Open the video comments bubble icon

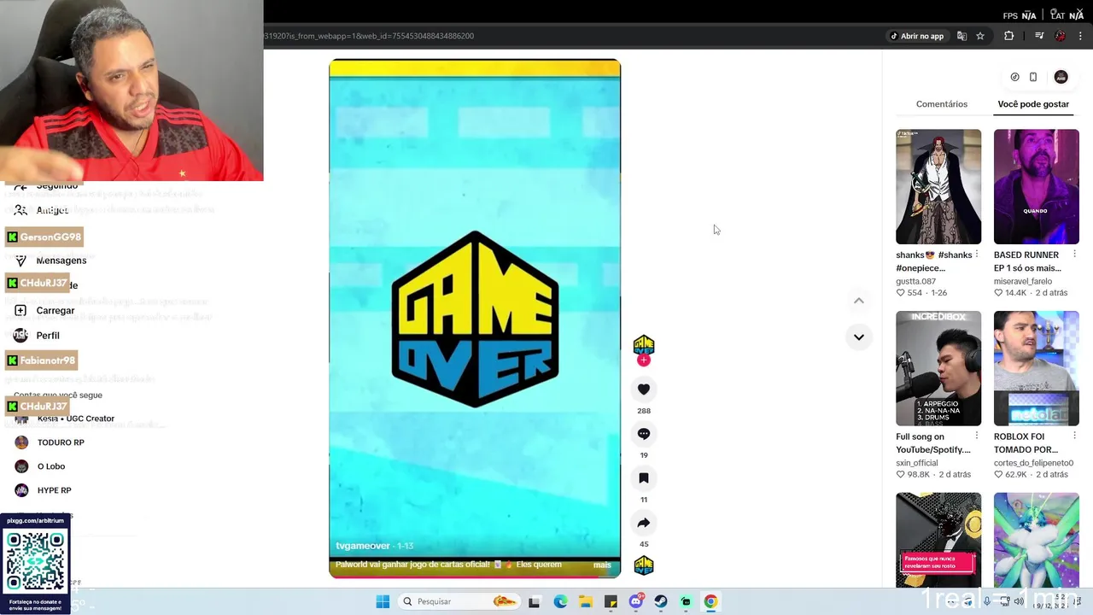644,434
